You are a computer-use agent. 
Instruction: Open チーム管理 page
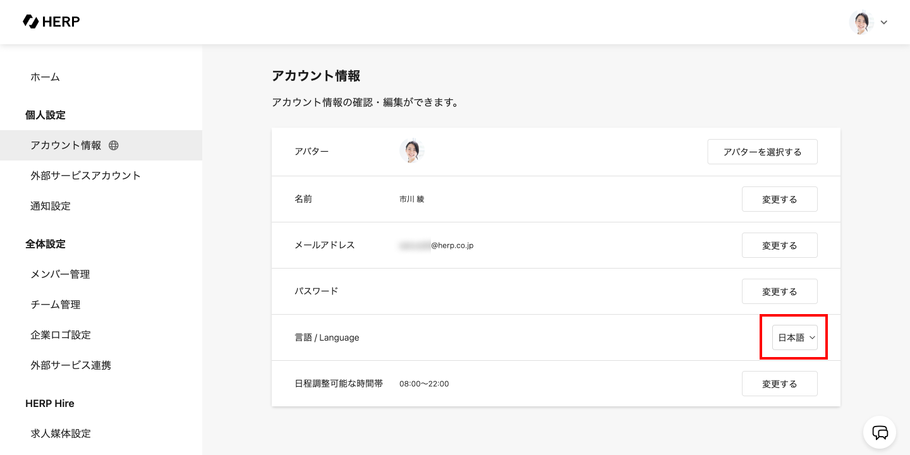click(x=56, y=305)
